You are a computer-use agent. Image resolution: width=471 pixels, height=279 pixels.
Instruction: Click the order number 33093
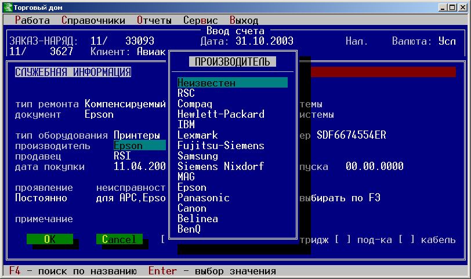point(140,41)
